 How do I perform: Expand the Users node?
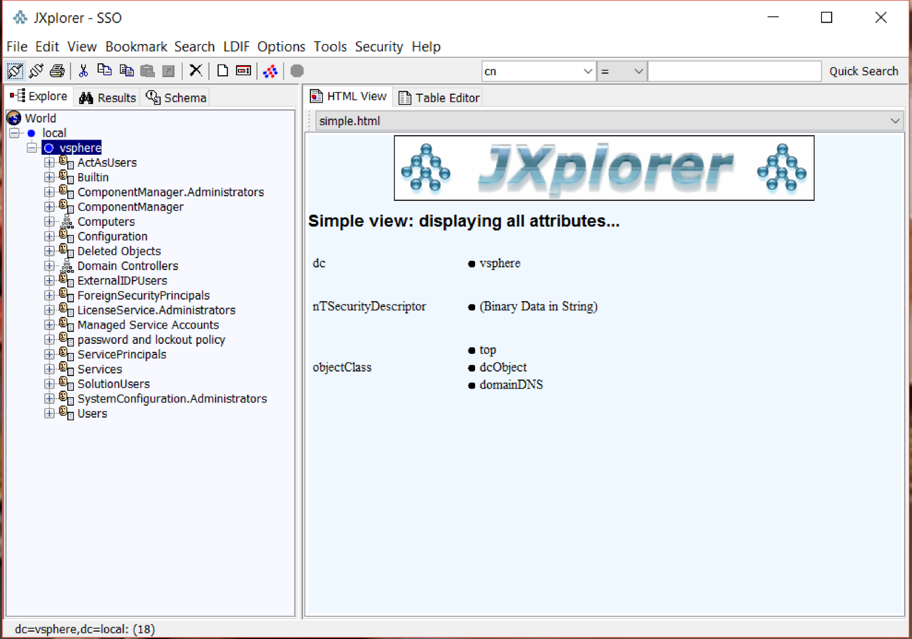(x=49, y=413)
